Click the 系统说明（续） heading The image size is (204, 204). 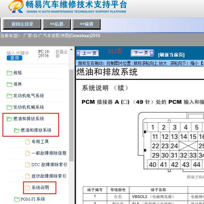click(x=105, y=88)
